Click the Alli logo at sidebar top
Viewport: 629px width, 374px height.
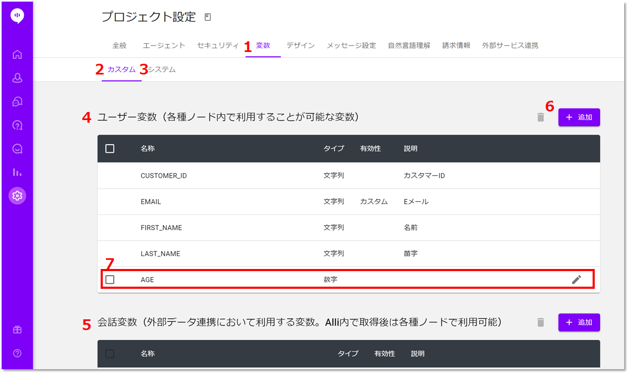pos(17,16)
